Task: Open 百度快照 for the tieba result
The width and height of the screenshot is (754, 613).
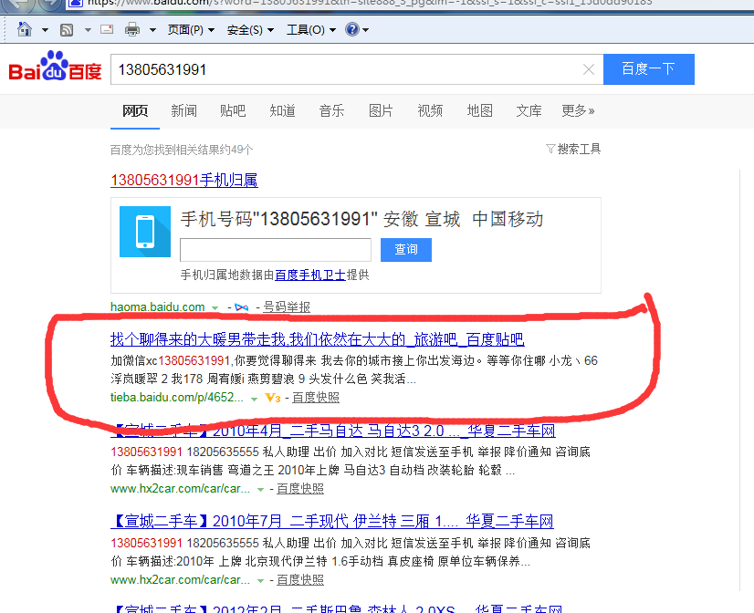Action: [316, 398]
